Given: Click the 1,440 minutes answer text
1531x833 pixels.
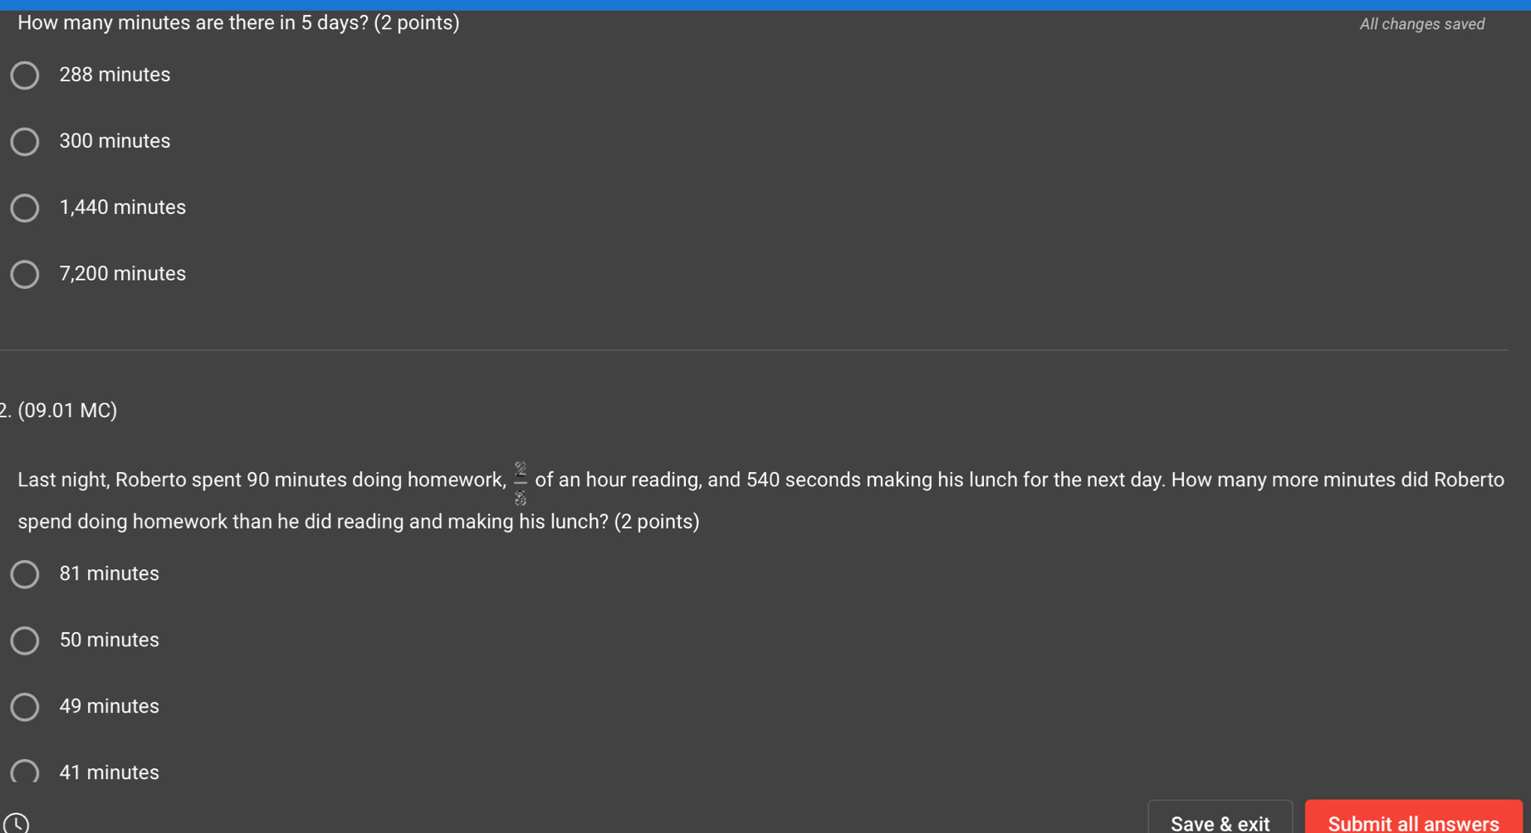Looking at the screenshot, I should (122, 207).
